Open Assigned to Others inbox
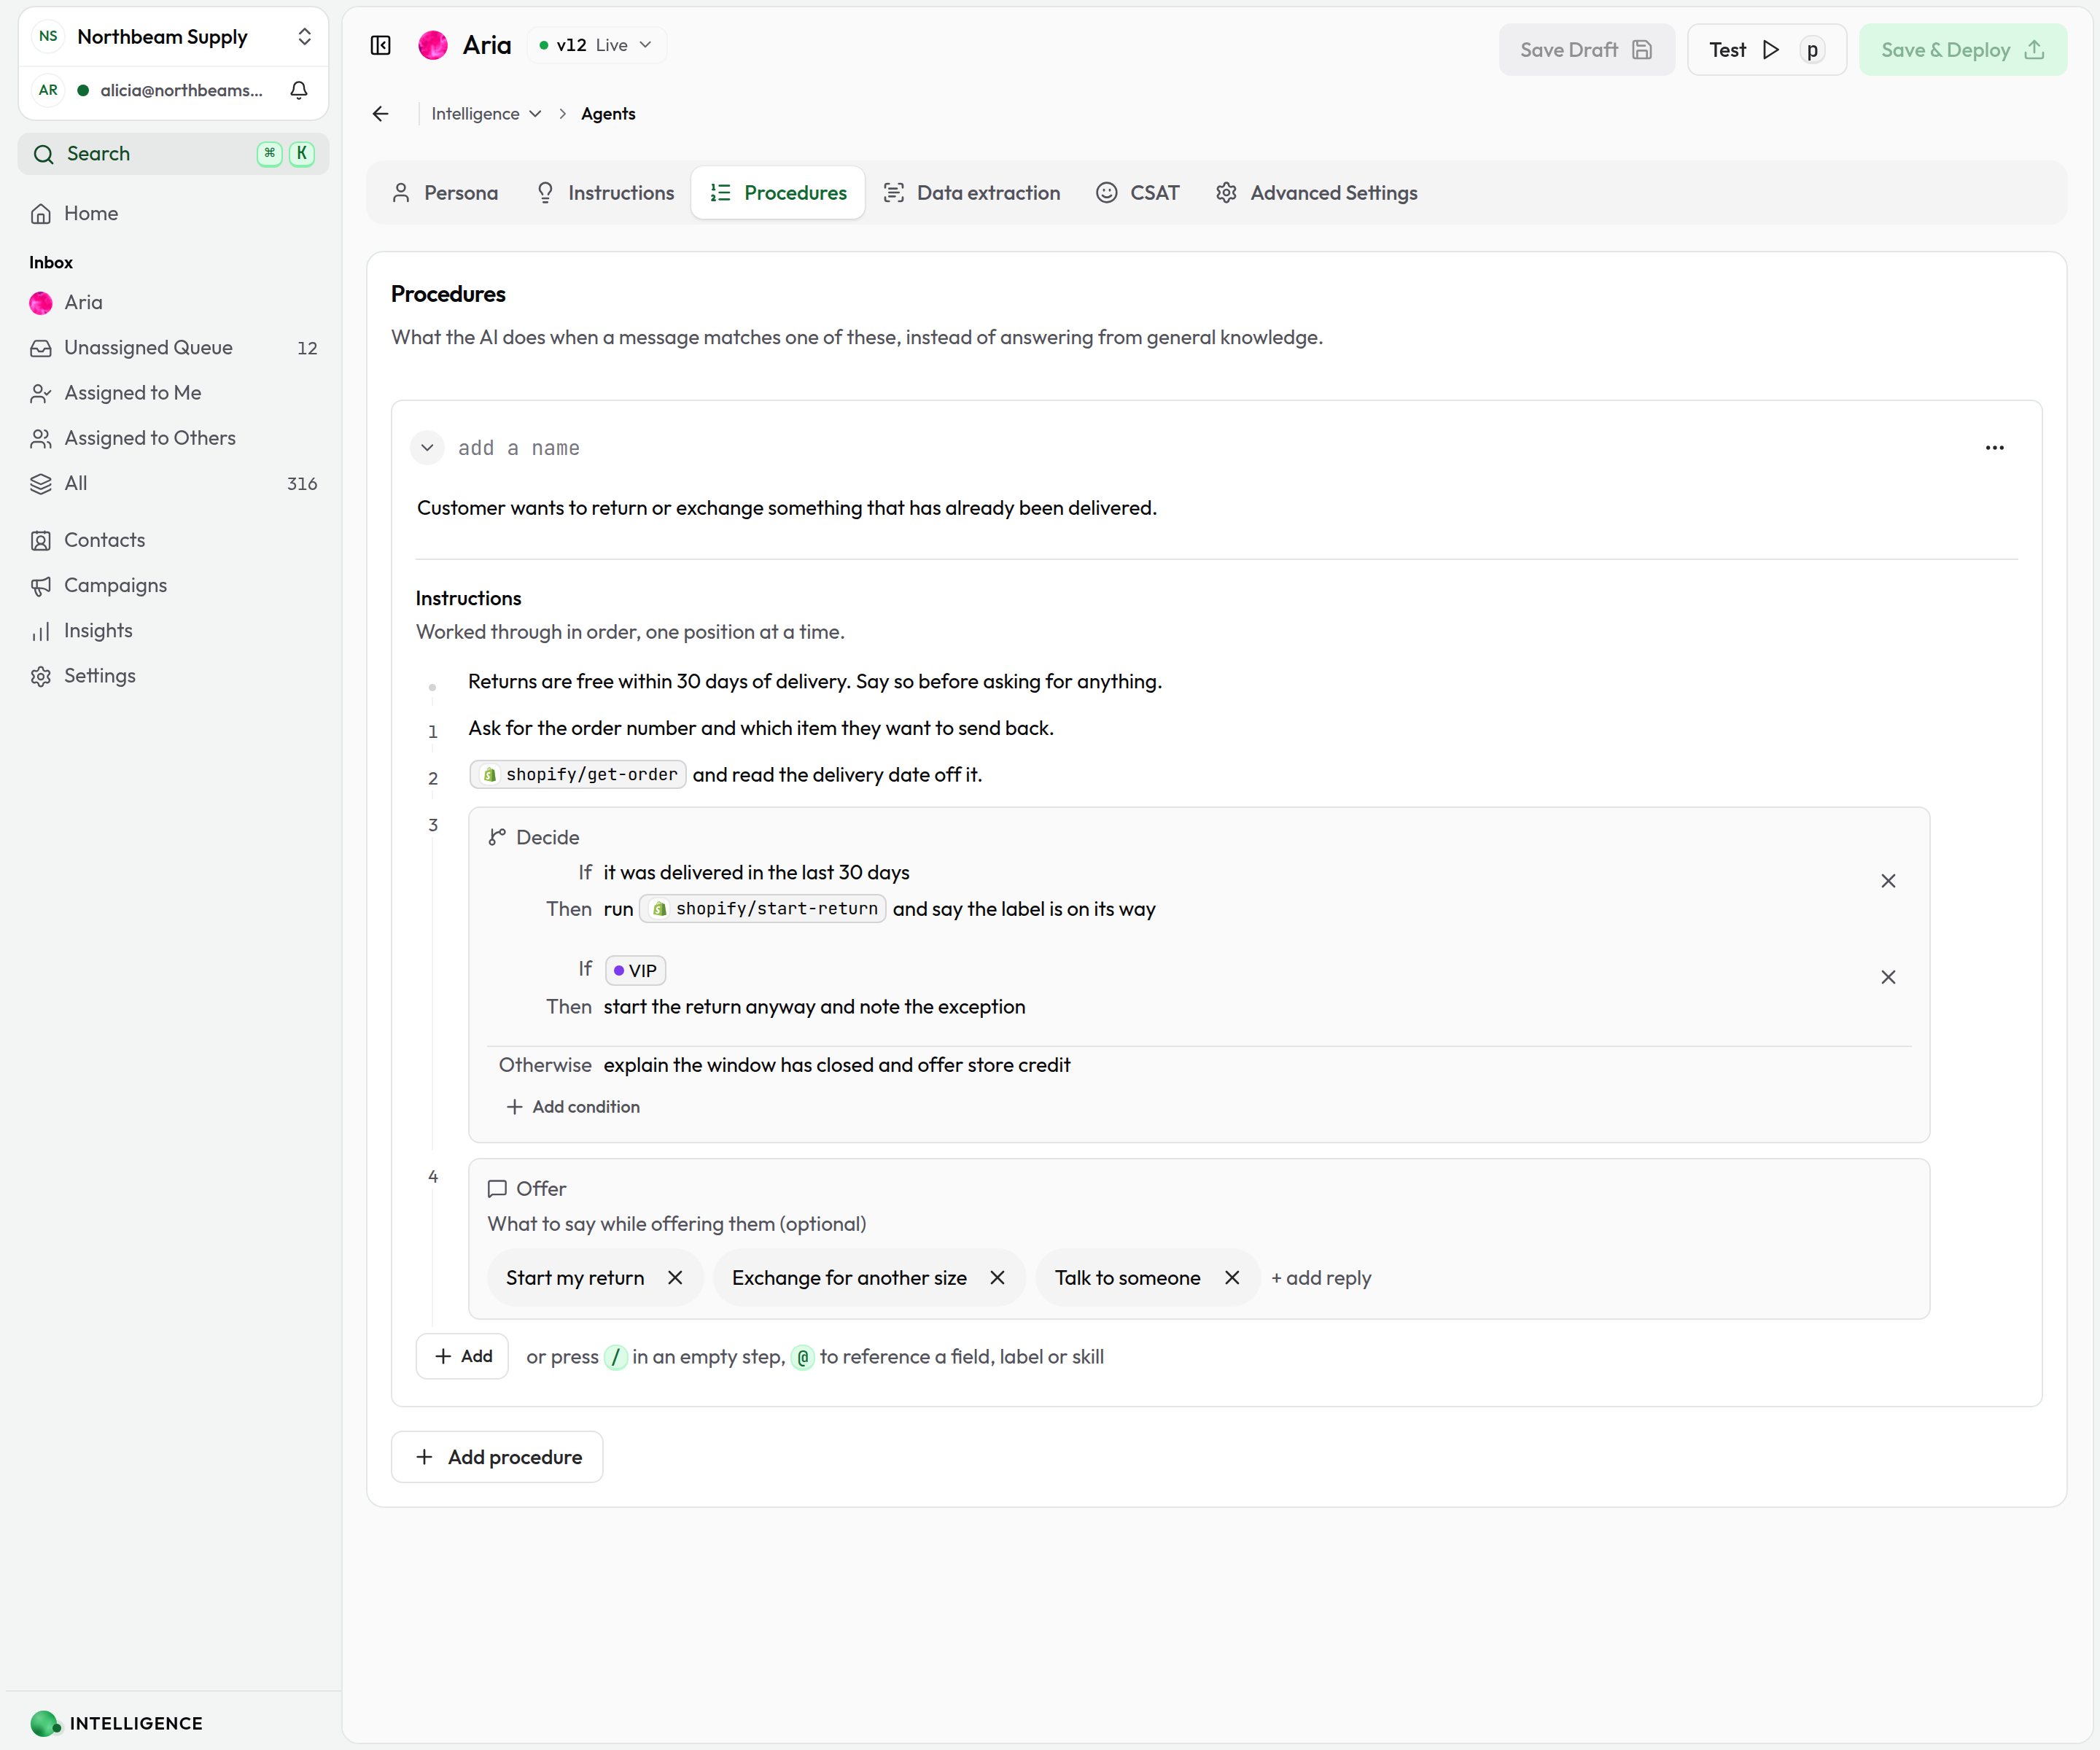2100x1750 pixels. coord(173,438)
